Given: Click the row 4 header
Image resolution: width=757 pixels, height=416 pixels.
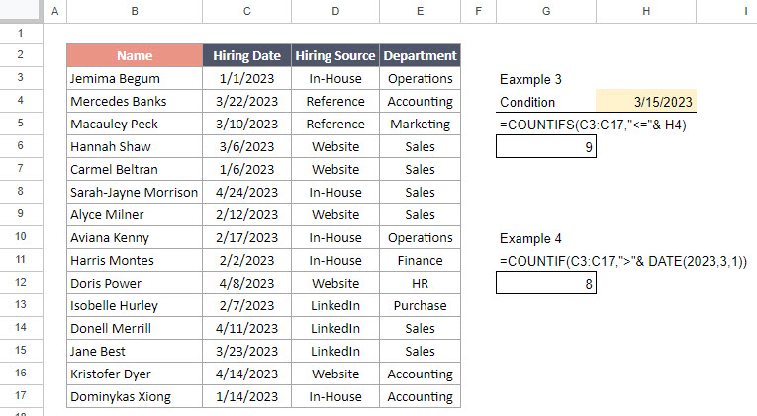Looking at the screenshot, I should pos(20,101).
